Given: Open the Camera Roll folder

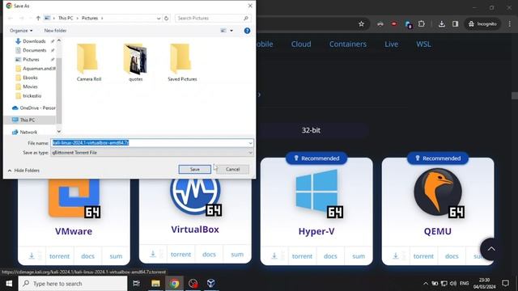Looking at the screenshot, I should (88, 62).
